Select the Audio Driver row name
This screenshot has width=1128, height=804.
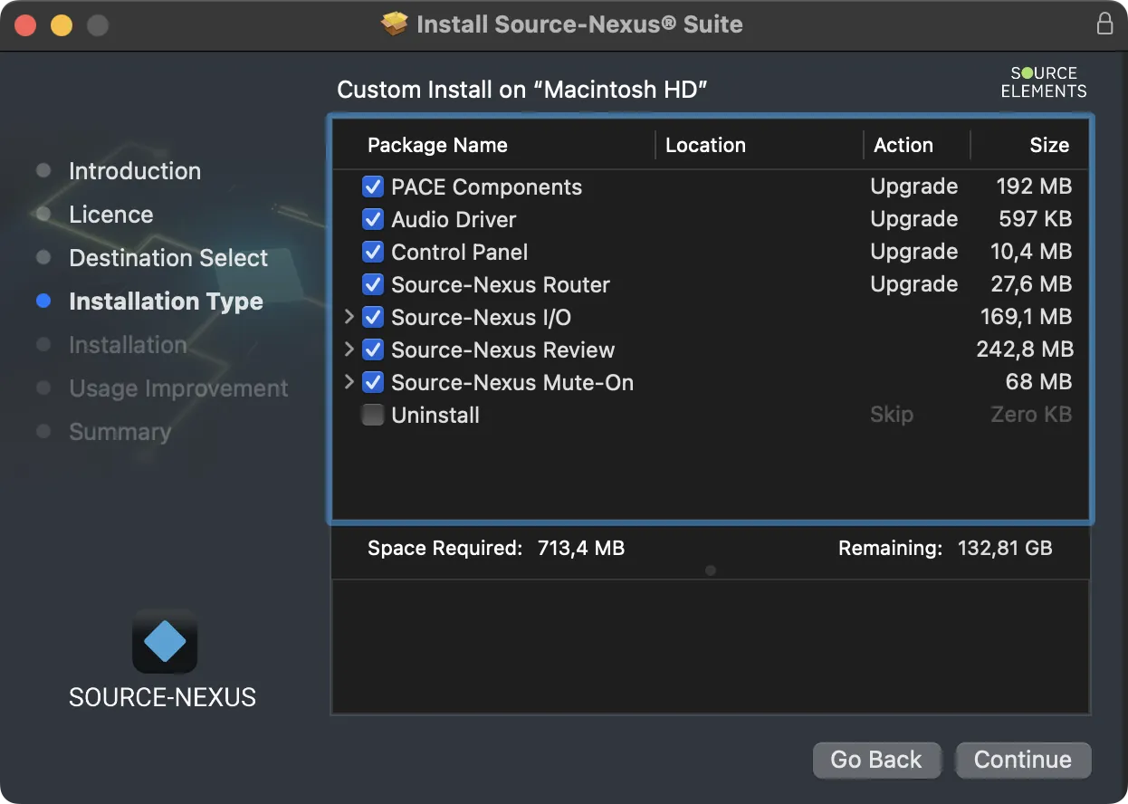(x=454, y=220)
